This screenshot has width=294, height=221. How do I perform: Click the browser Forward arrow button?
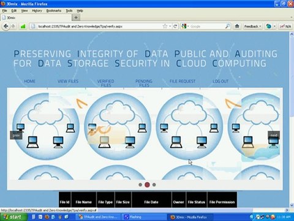[13, 26]
